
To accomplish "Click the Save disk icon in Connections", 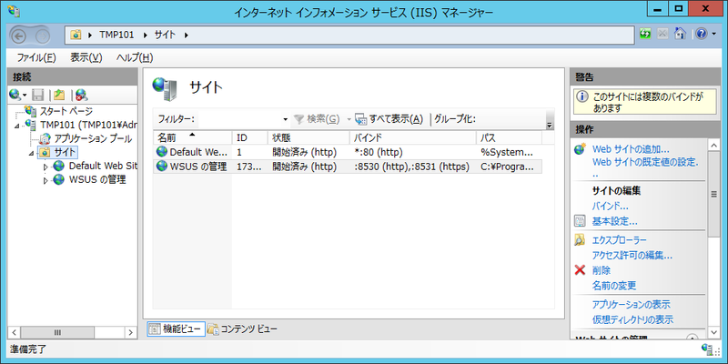I will point(37,96).
